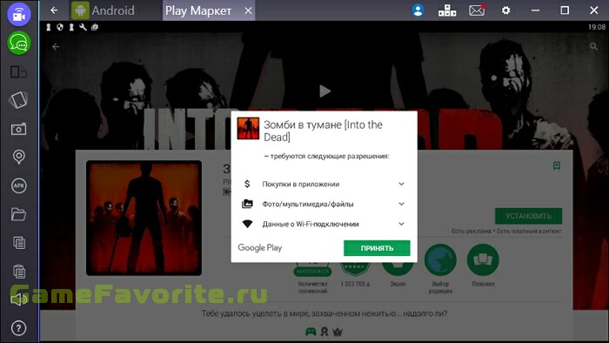This screenshot has width=609, height=343.
Task: Click the Фото/мультимедиа/файлы picture icon
Action: 247,204
